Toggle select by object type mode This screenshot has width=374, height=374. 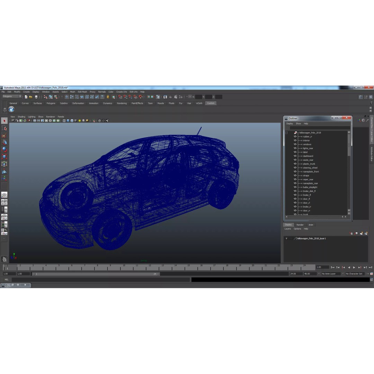click(51, 97)
